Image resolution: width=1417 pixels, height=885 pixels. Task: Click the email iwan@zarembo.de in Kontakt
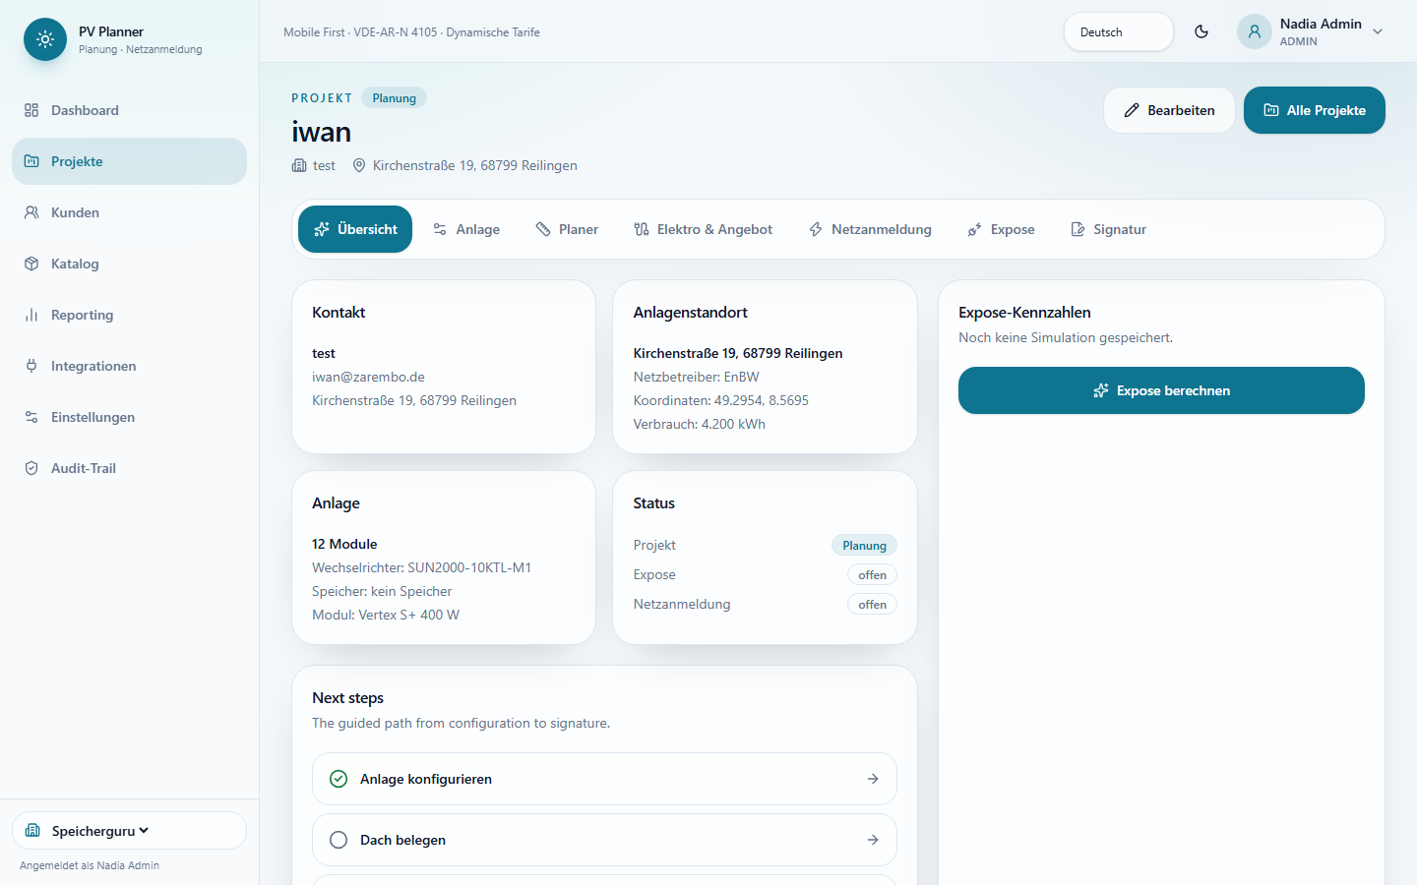tap(368, 377)
